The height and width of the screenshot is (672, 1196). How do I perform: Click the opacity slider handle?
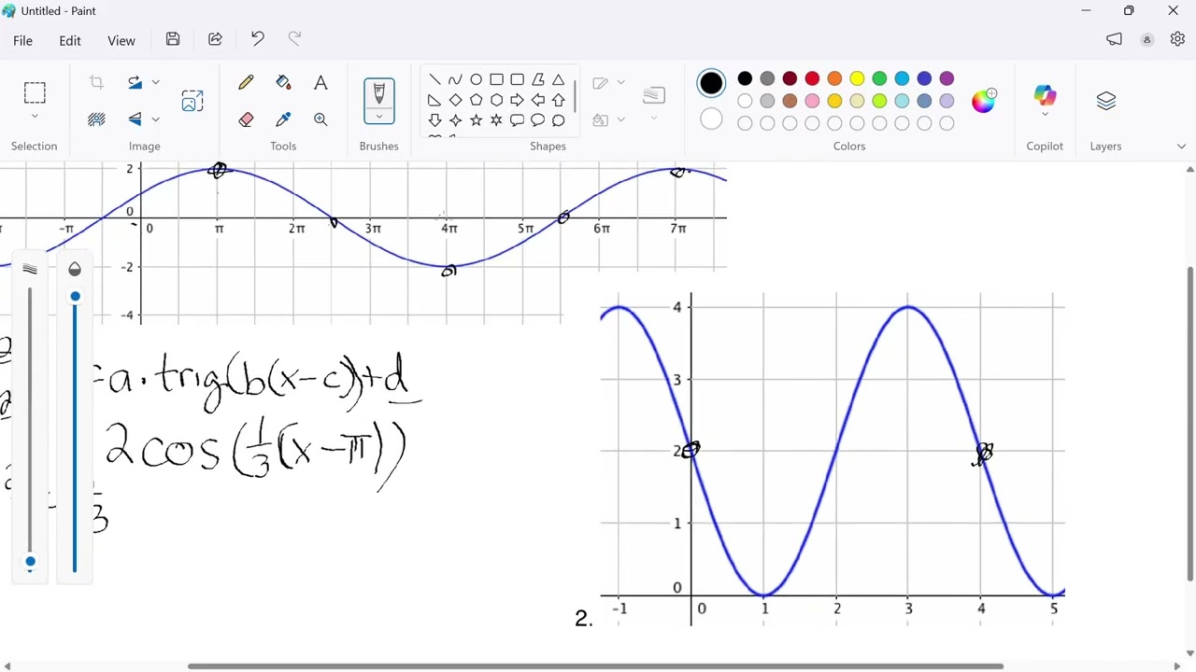[x=75, y=297]
